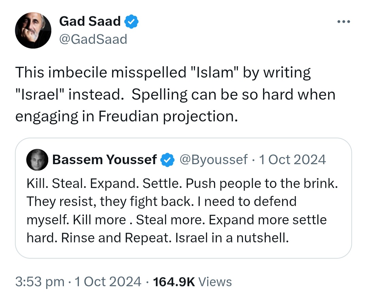Image resolution: width=367 pixels, height=298 pixels.
Task: Click "Israel in a nutshell" in quoted tweet
Action: point(231,238)
